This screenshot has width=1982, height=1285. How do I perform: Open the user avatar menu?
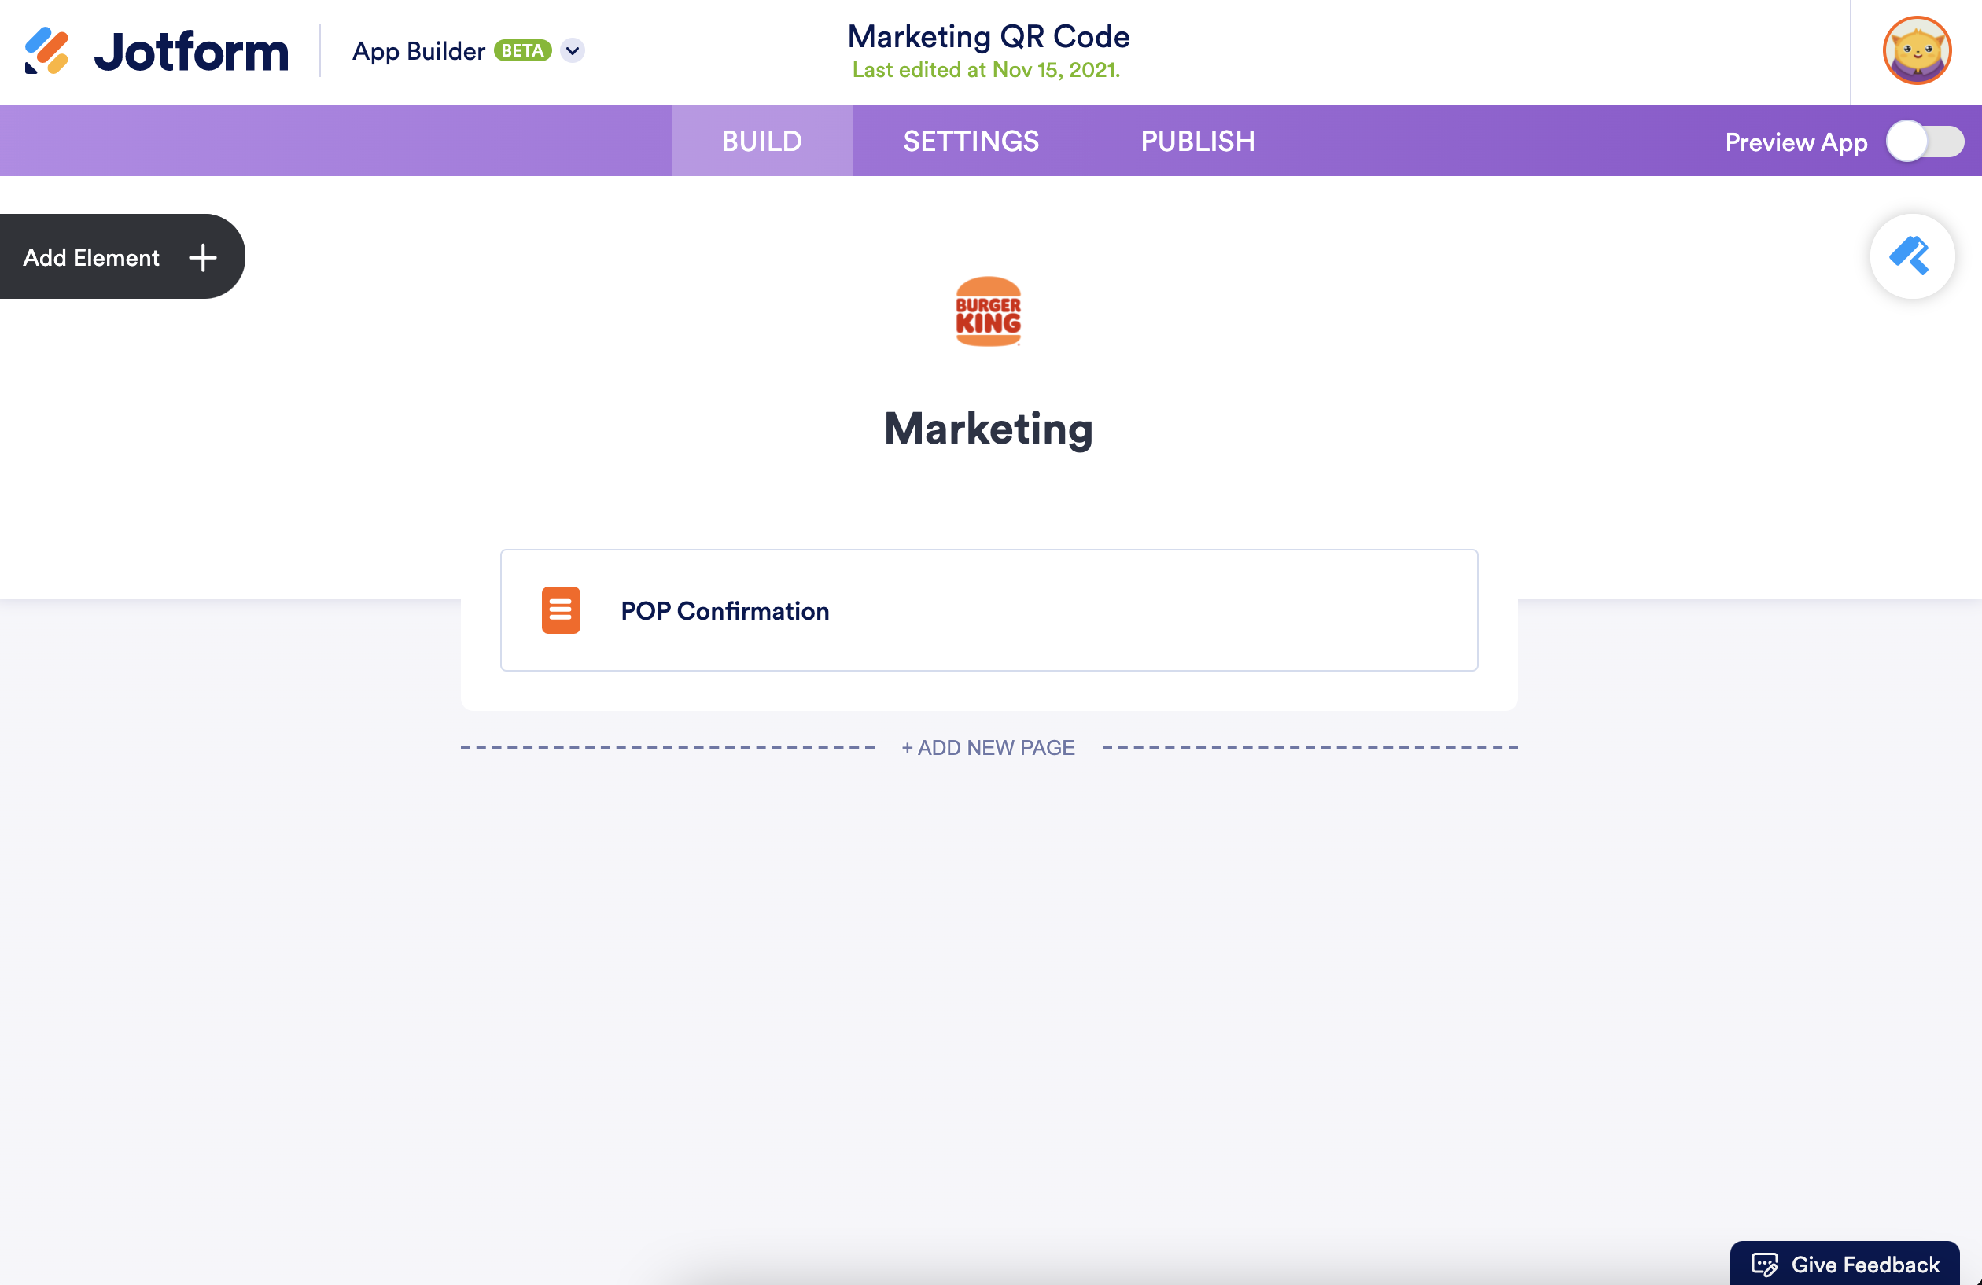[1916, 51]
